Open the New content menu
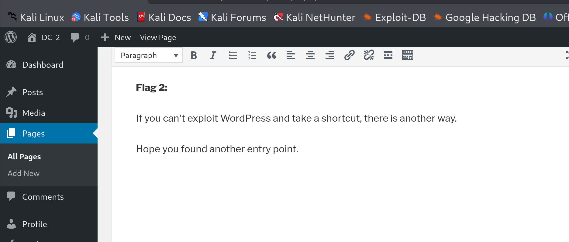 tap(116, 37)
